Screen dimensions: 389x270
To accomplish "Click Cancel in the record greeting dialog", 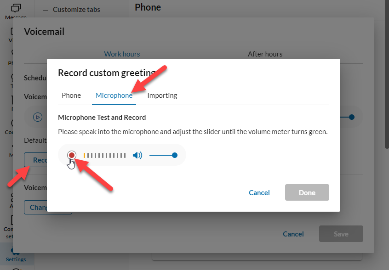I will (x=259, y=192).
